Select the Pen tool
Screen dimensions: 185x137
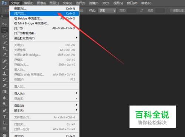coord(4,111)
